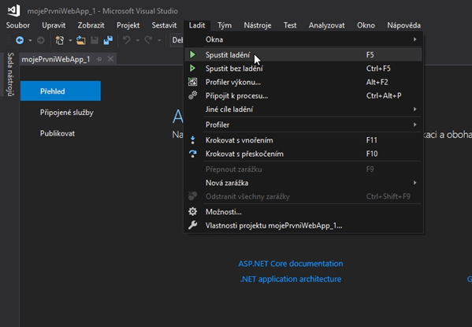
Task: Open the Debug configuration combo box
Action: 177,40
